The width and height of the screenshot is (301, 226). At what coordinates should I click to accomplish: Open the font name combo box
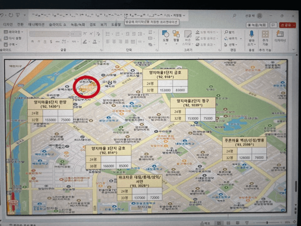coord(49,34)
